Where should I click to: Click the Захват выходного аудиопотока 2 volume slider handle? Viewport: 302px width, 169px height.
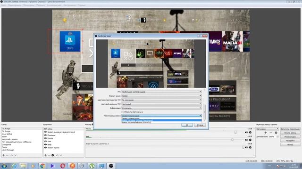(x=243, y=147)
